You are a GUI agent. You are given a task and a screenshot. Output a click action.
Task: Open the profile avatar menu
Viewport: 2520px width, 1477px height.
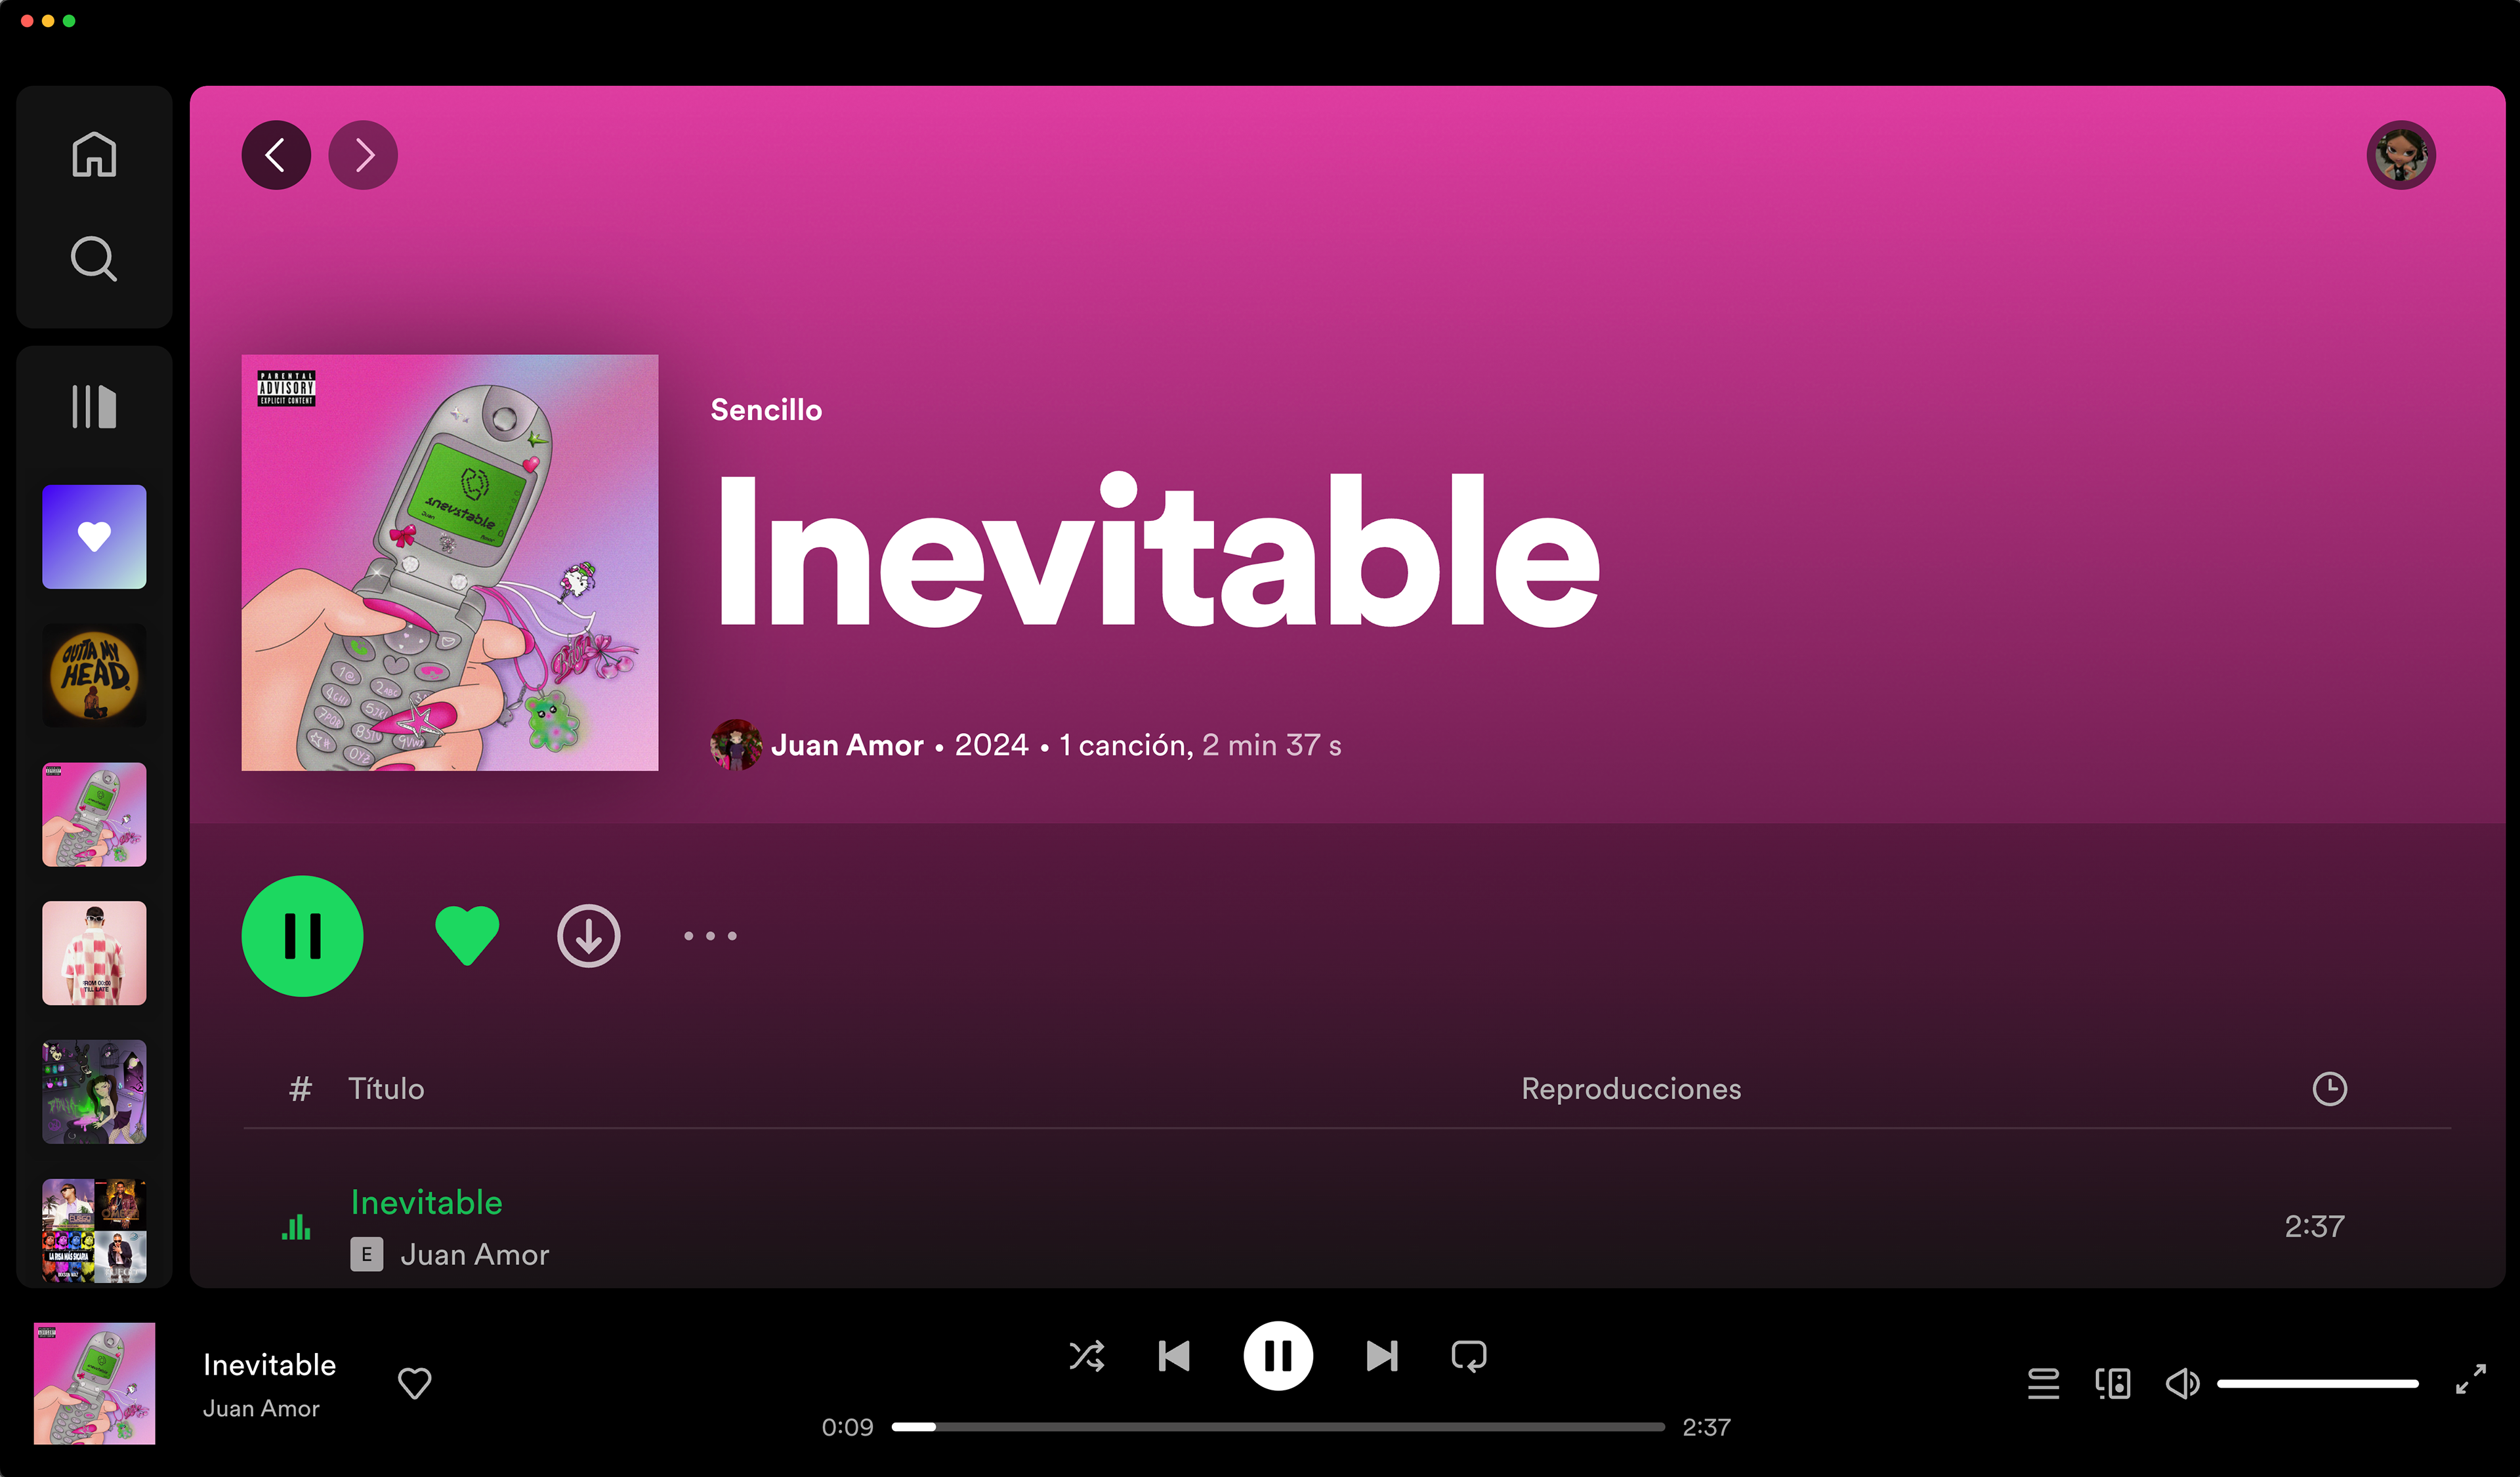click(x=2400, y=155)
